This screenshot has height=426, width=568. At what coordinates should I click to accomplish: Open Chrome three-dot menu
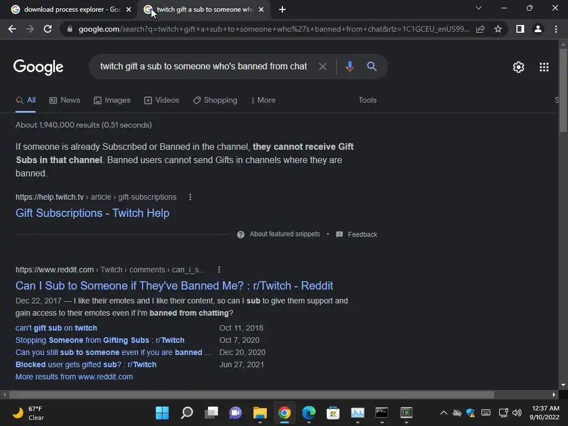point(556,29)
